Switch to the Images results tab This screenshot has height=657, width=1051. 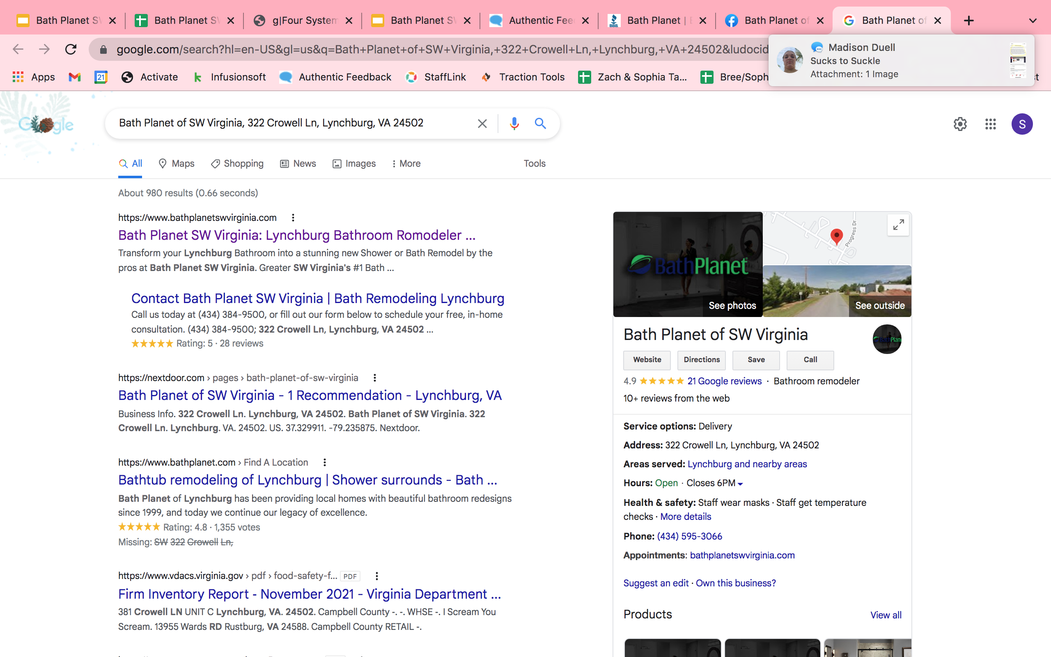pyautogui.click(x=354, y=164)
